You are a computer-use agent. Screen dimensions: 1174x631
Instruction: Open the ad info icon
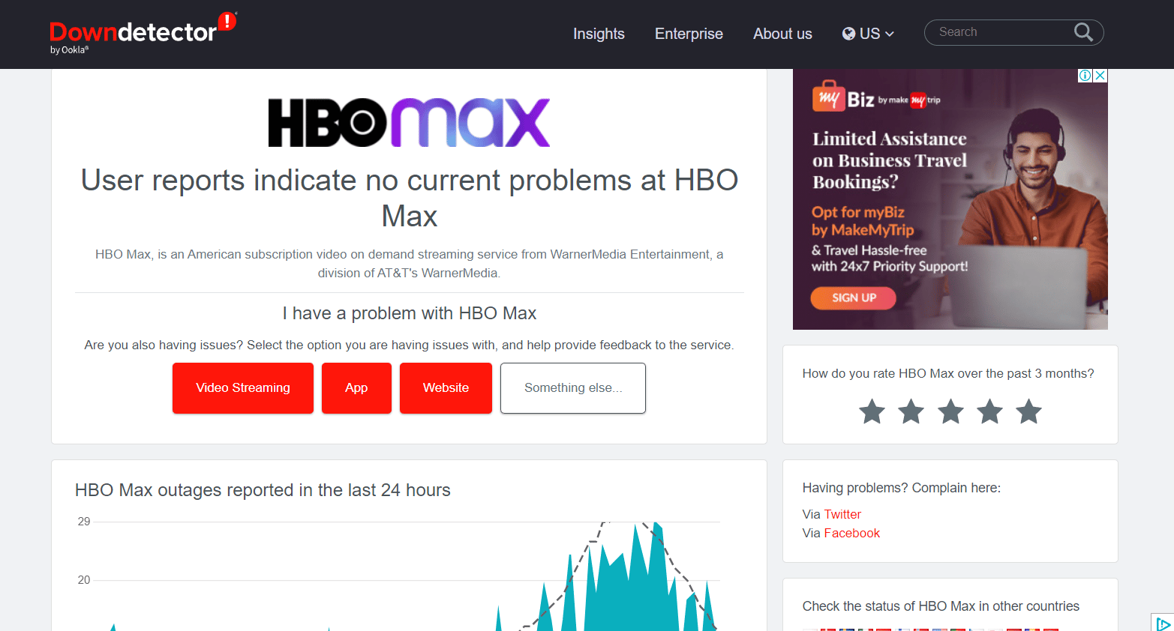1085,76
